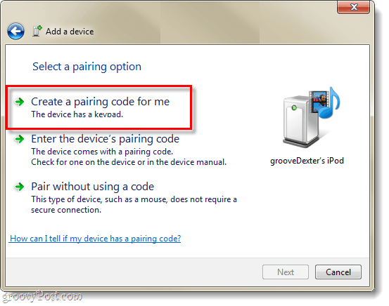The image size is (389, 306).
Task: Click green arrow beside Enter the device's pairing code
Action: tap(20, 139)
